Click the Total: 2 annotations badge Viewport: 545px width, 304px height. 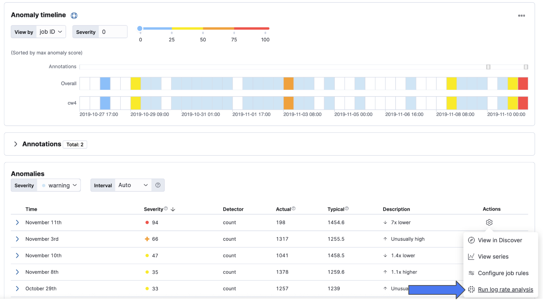(75, 144)
